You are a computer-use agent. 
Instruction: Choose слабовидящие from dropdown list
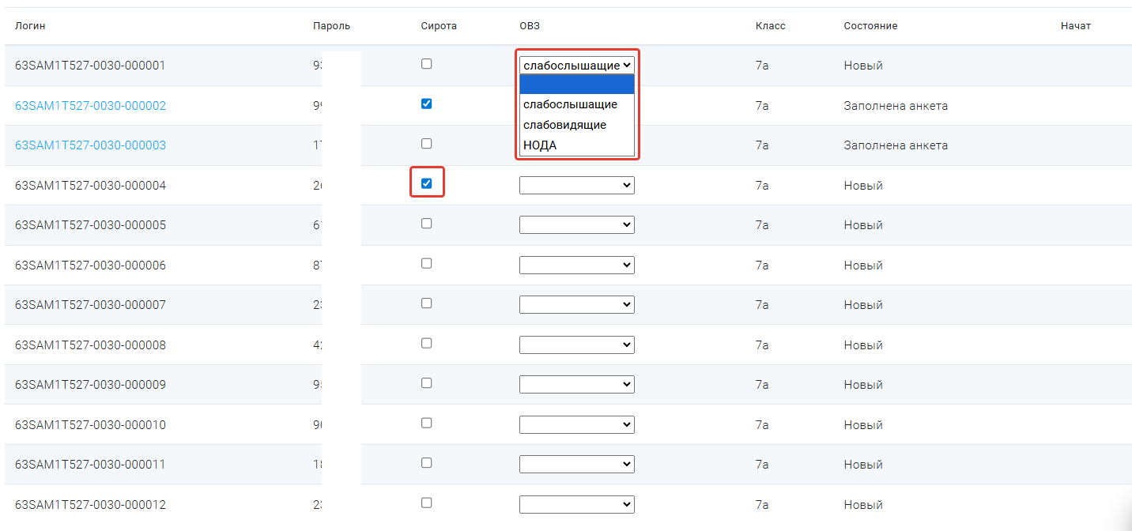(564, 125)
